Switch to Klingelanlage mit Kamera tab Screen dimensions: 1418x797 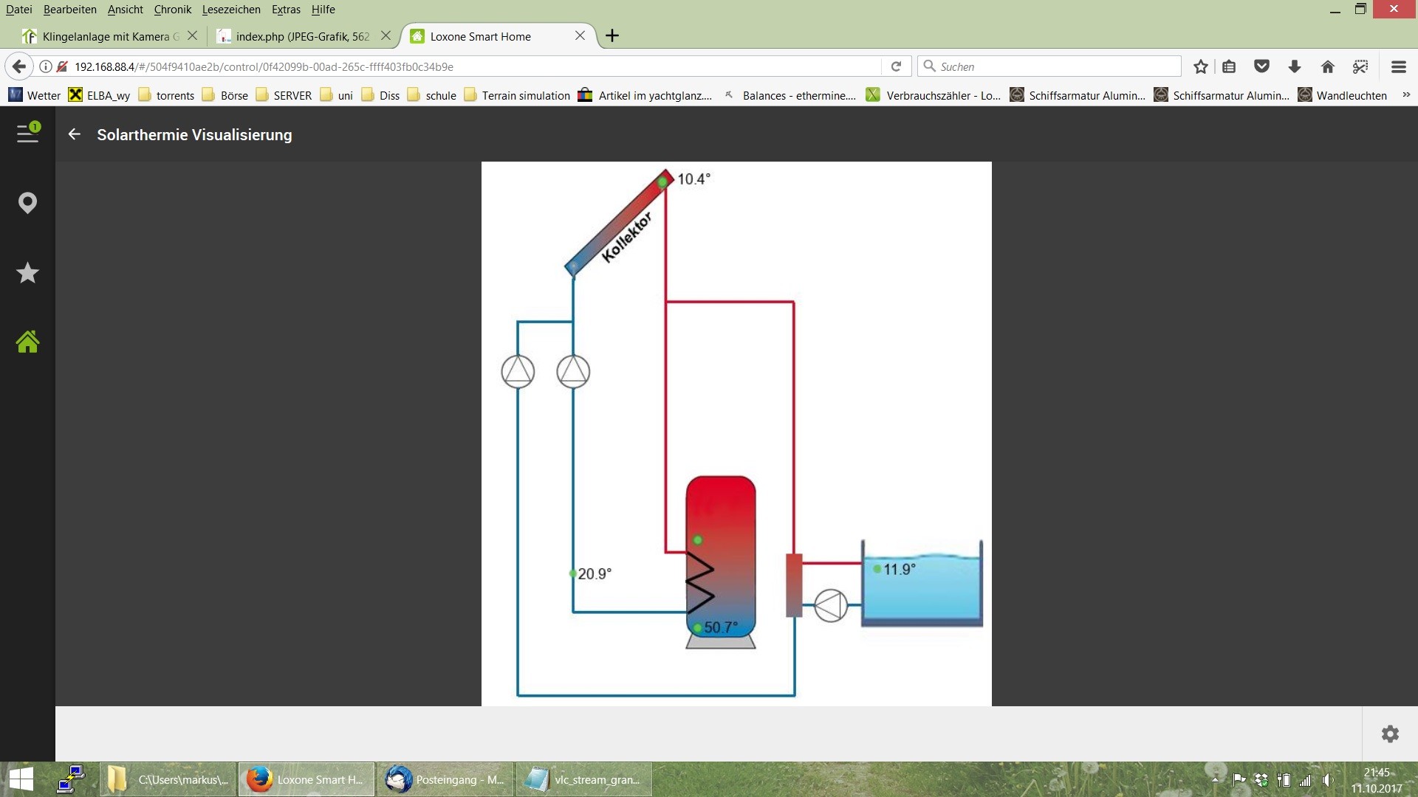(x=106, y=36)
